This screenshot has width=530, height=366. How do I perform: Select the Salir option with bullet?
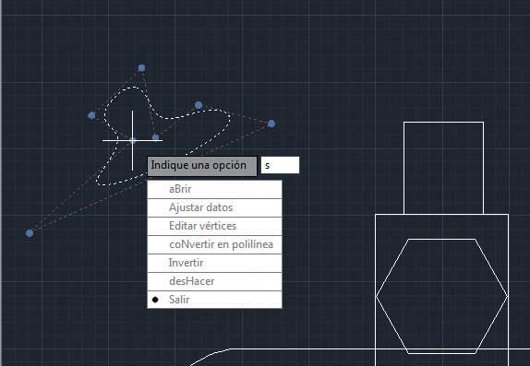(x=214, y=300)
